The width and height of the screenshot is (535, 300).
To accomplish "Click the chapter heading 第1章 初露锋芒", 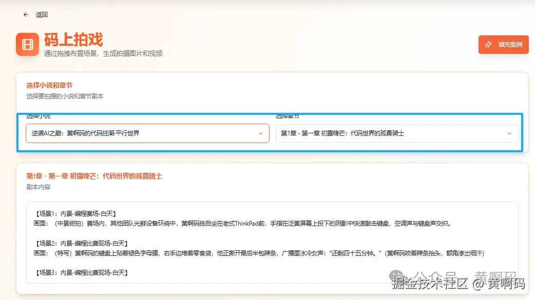I will (94, 175).
